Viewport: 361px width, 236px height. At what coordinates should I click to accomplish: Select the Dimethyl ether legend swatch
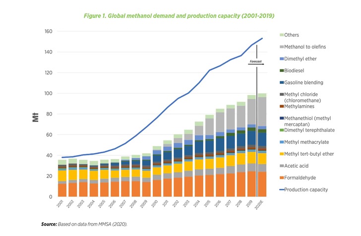point(282,59)
